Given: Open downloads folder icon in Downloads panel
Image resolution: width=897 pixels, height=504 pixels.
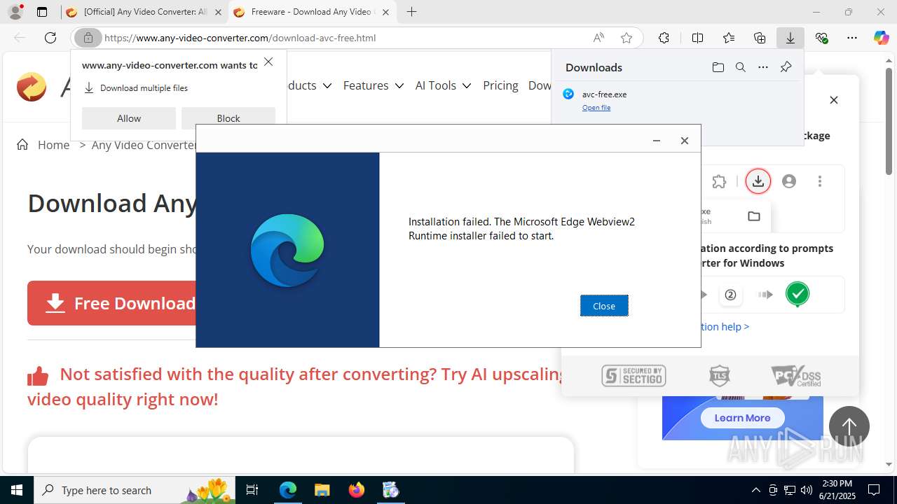Looking at the screenshot, I should point(718,67).
